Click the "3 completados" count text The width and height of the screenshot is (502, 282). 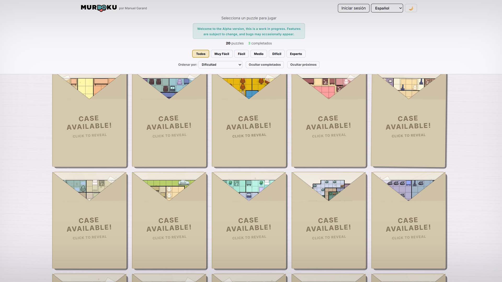click(x=260, y=43)
